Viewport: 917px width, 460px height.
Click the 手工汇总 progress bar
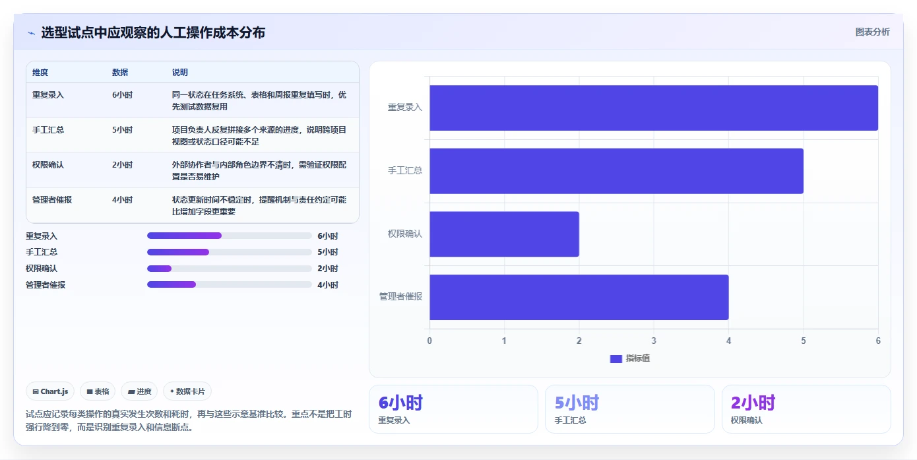tap(230, 252)
